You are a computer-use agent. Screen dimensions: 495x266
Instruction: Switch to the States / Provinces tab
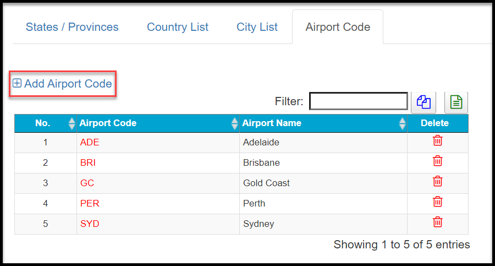[x=72, y=27]
